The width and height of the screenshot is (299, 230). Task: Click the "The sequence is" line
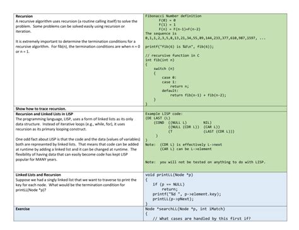[161, 33]
